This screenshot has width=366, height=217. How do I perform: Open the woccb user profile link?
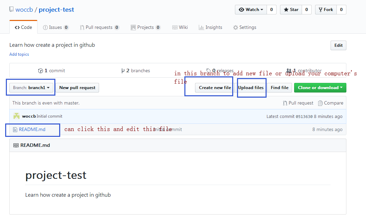(x=24, y=10)
